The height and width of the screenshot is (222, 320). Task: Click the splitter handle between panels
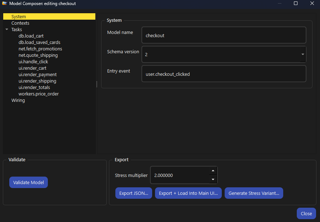(x=96, y=84)
